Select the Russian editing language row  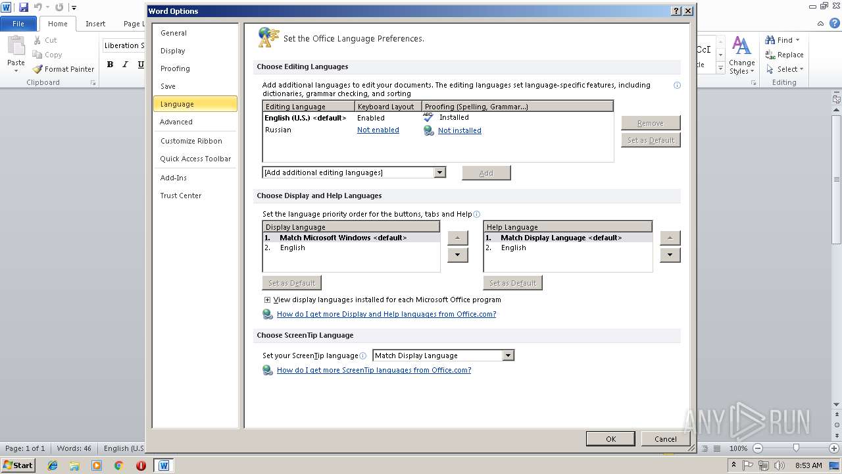point(437,130)
